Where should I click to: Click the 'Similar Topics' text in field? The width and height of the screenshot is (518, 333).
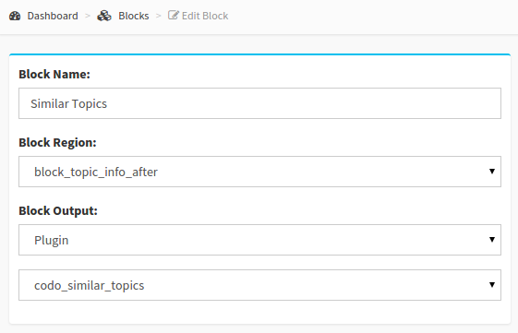pyautogui.click(x=68, y=104)
